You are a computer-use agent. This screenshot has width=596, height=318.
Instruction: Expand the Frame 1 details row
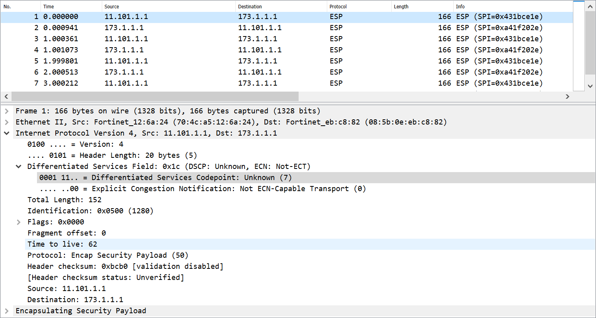[x=7, y=111]
